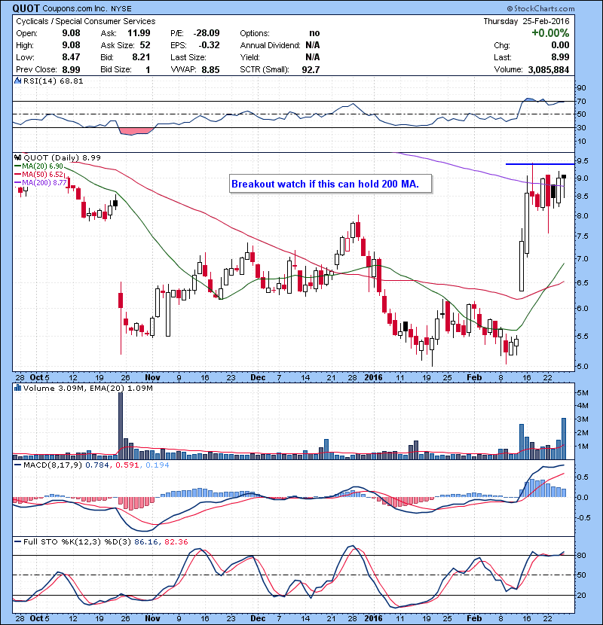Click the 5M mark on the volume scale

583,392
